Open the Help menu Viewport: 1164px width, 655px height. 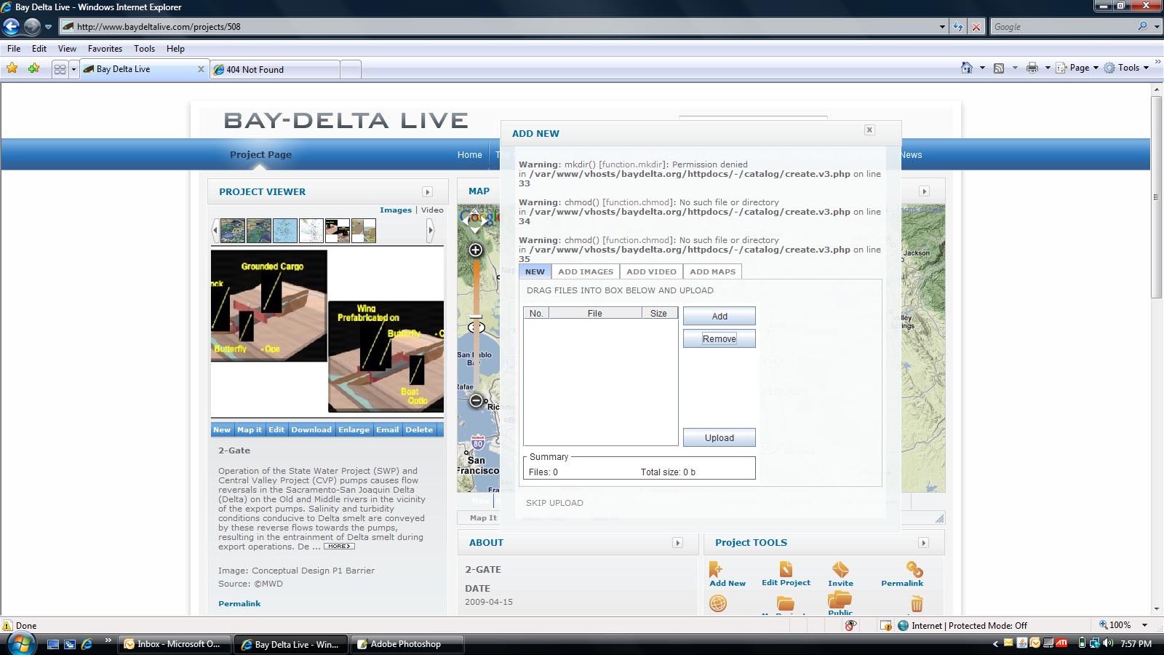175,49
